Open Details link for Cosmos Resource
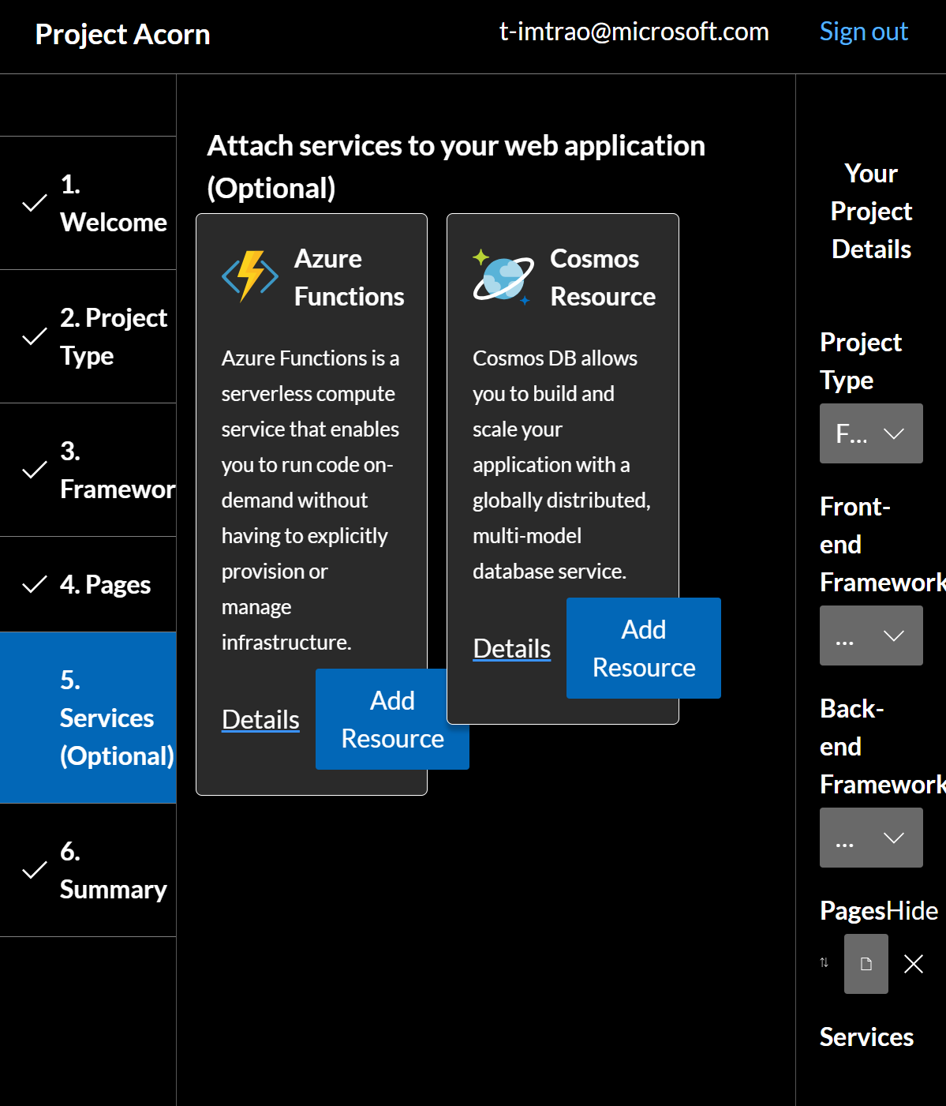 512,648
